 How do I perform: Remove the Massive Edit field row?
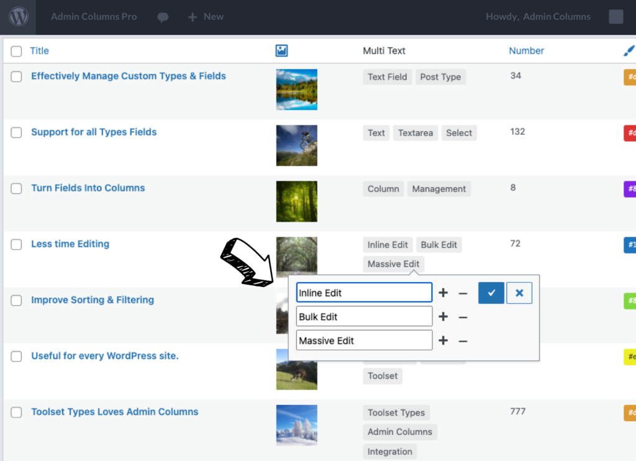click(x=463, y=341)
